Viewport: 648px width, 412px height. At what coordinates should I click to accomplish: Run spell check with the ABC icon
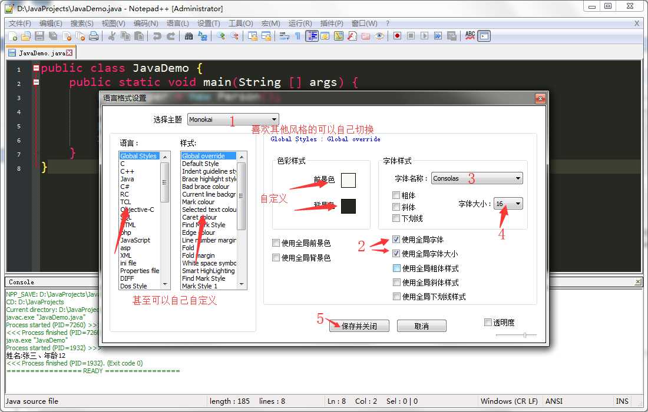point(470,36)
